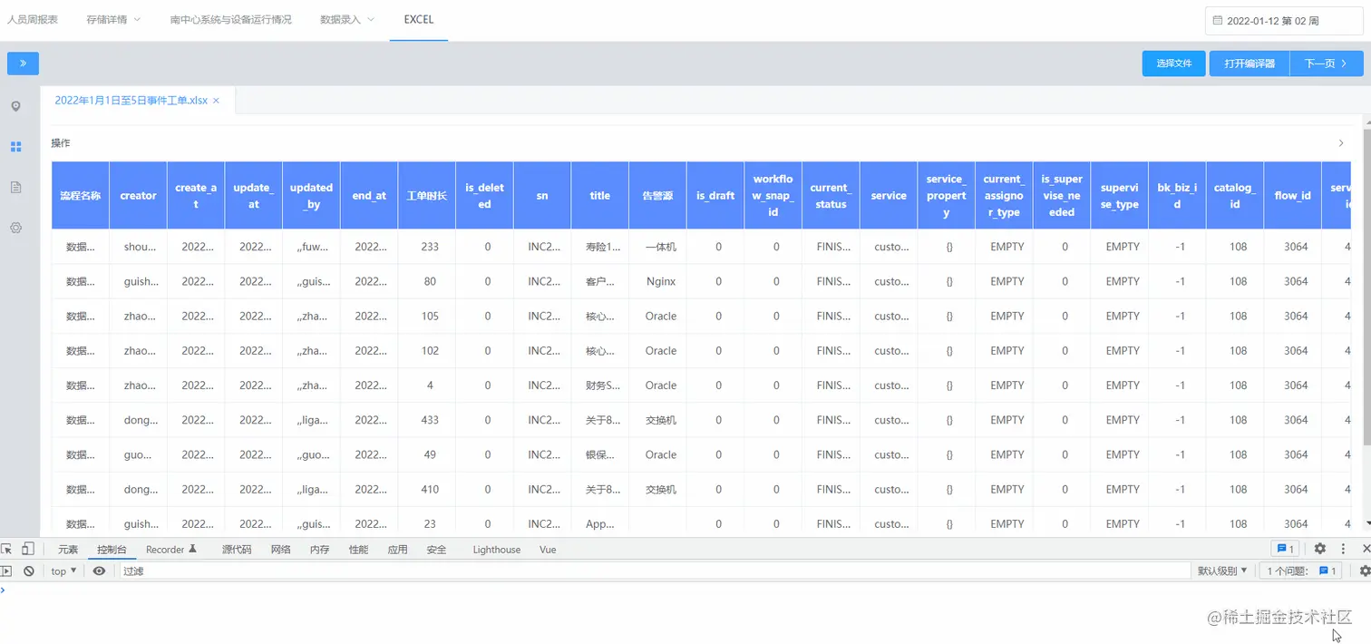Switch to the Lighthouse DevTools tab
Screen dimensions: 1371x644
tap(497, 550)
